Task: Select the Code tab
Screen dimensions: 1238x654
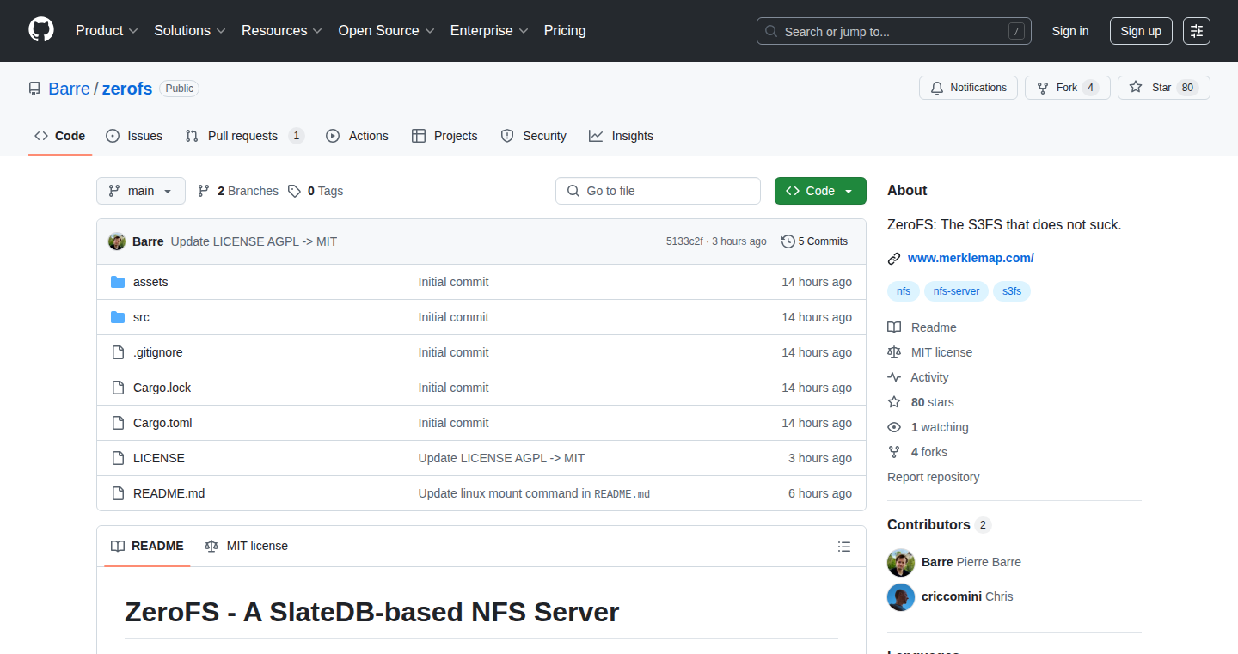Action: click(x=60, y=136)
